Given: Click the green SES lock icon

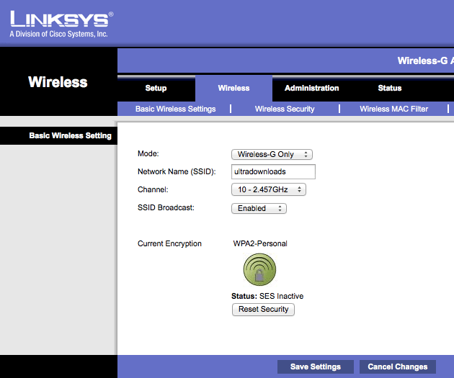Looking at the screenshot, I should pyautogui.click(x=259, y=269).
